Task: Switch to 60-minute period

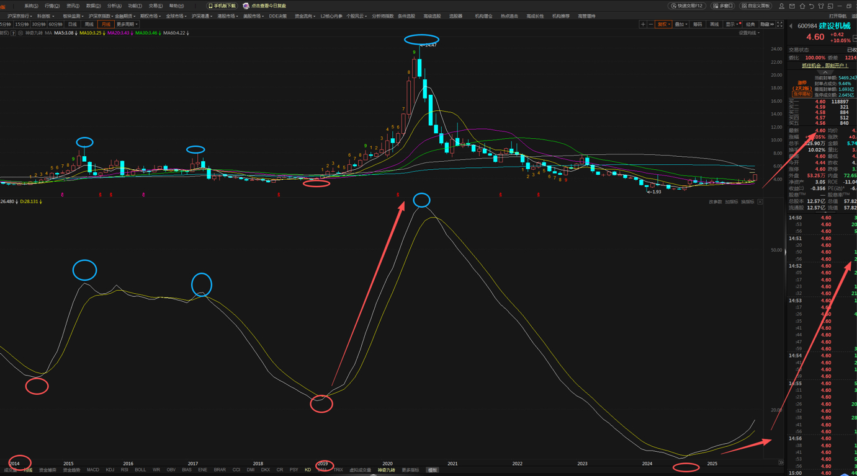Action: point(55,24)
